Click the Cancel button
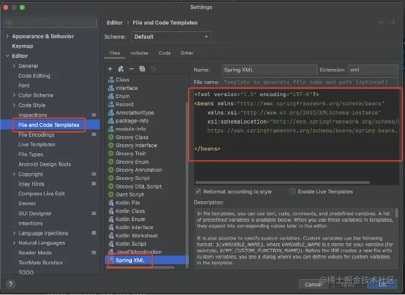The height and width of the screenshot is (295, 405). coord(313,284)
